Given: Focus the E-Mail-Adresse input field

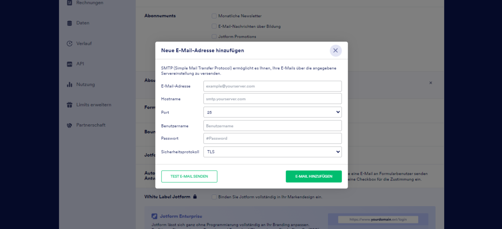Looking at the screenshot, I should coord(272,86).
